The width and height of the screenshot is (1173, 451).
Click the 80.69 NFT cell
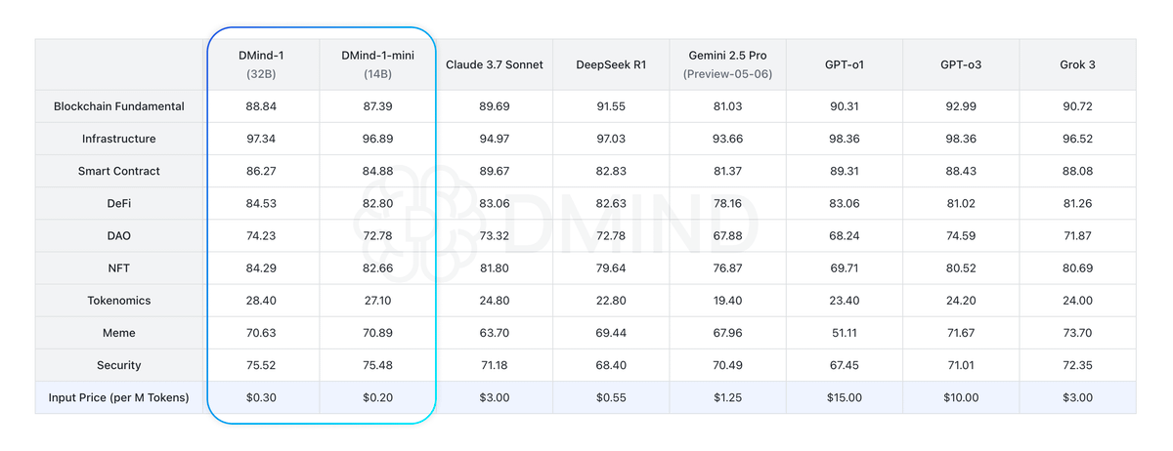pos(1078,267)
